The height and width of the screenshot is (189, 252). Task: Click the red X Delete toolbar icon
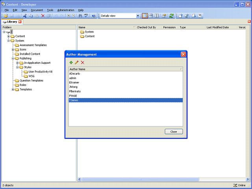pyautogui.click(x=43, y=16)
